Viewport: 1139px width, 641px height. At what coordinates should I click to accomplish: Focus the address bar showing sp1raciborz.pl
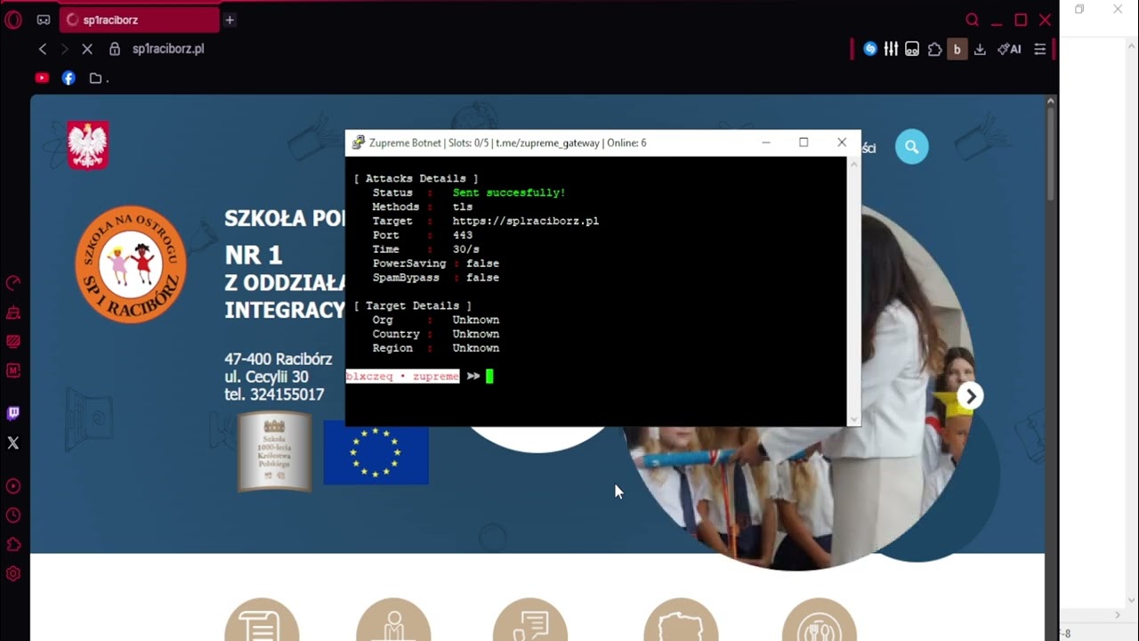[x=168, y=49]
